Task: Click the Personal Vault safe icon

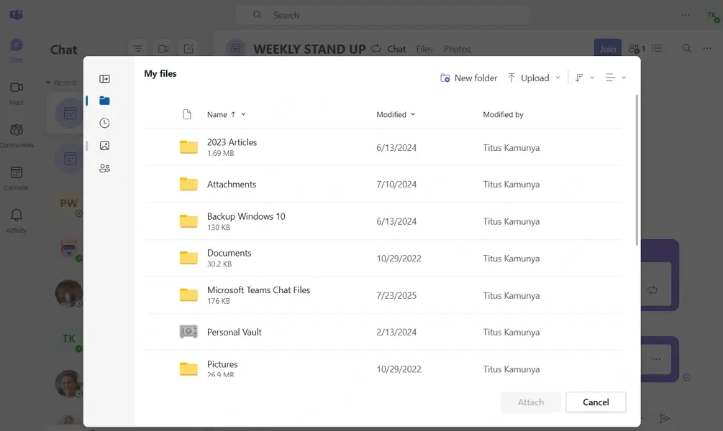Action: 188,332
